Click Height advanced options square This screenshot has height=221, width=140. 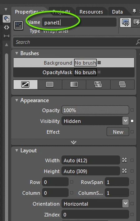[132, 171]
